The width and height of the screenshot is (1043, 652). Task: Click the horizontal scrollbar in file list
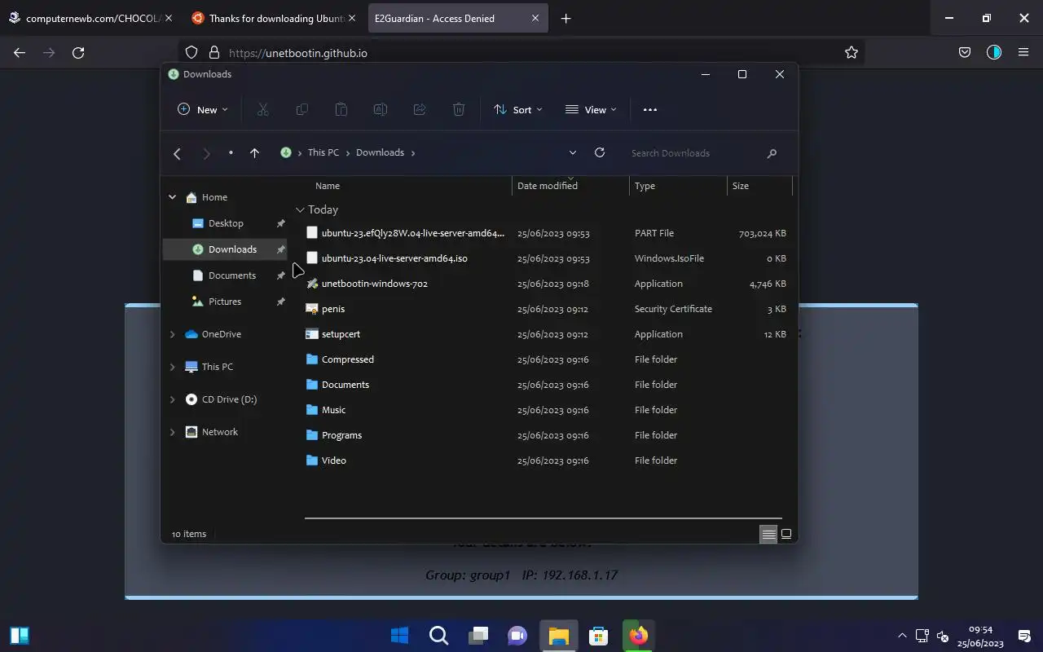[543, 518]
